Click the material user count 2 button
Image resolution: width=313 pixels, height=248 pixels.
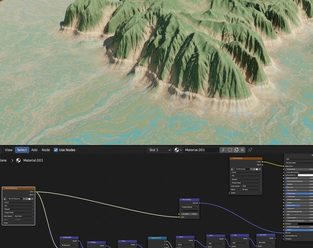(223, 150)
